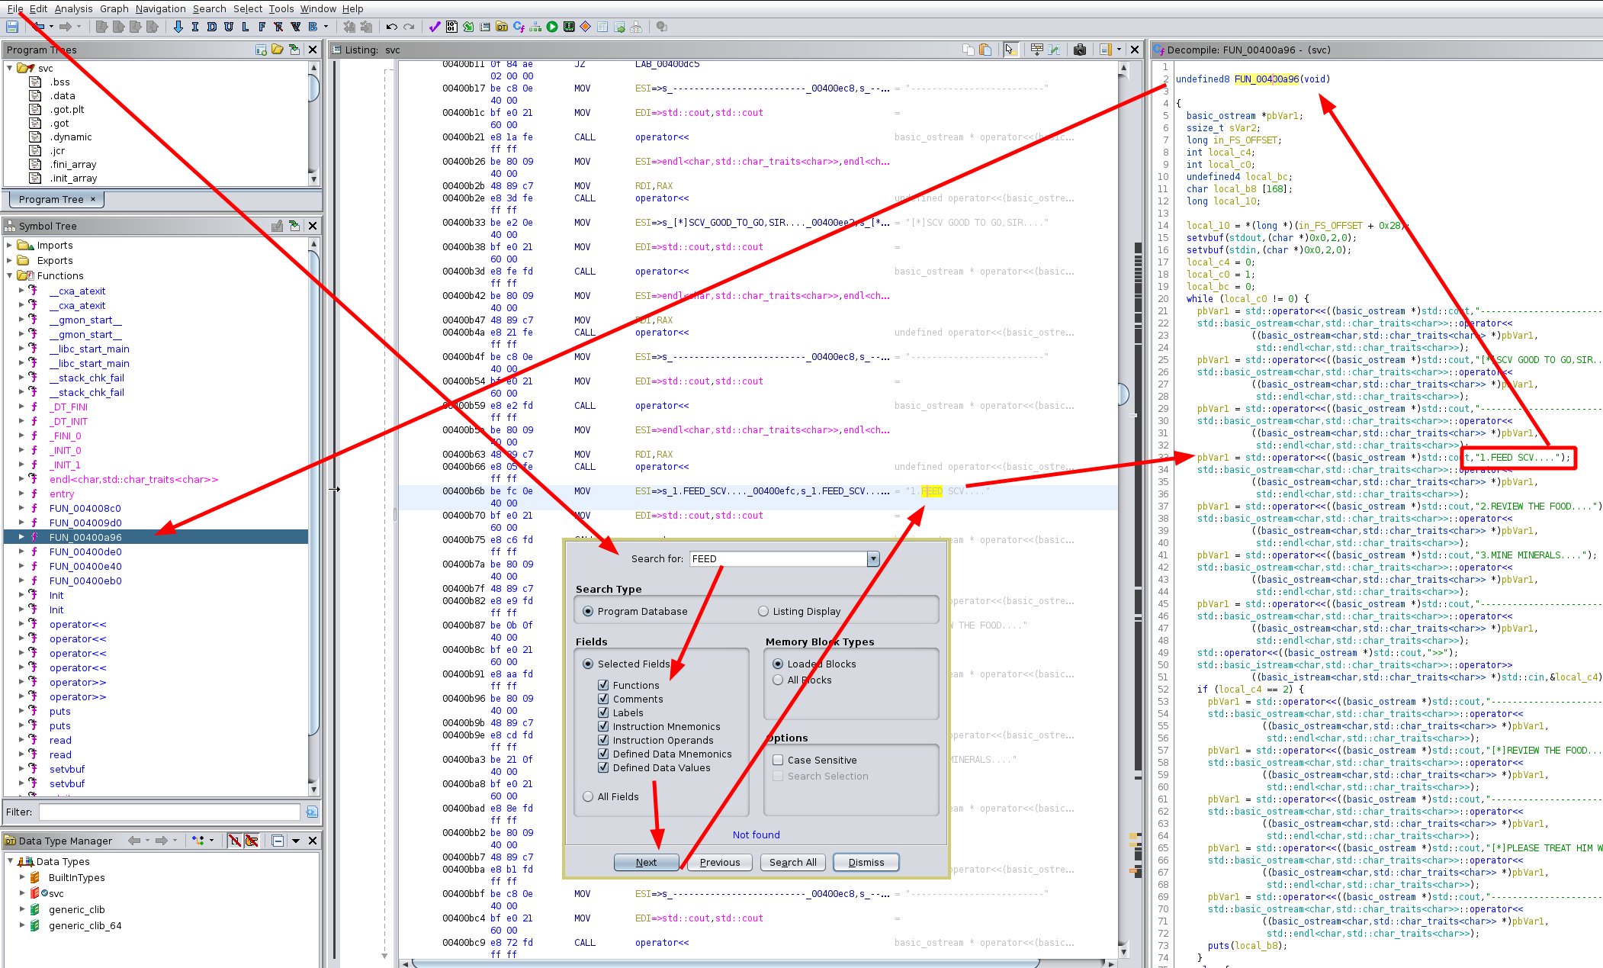Click the redo arrow in main toolbar
Viewport: 1603px width, 968px height.
click(x=410, y=27)
